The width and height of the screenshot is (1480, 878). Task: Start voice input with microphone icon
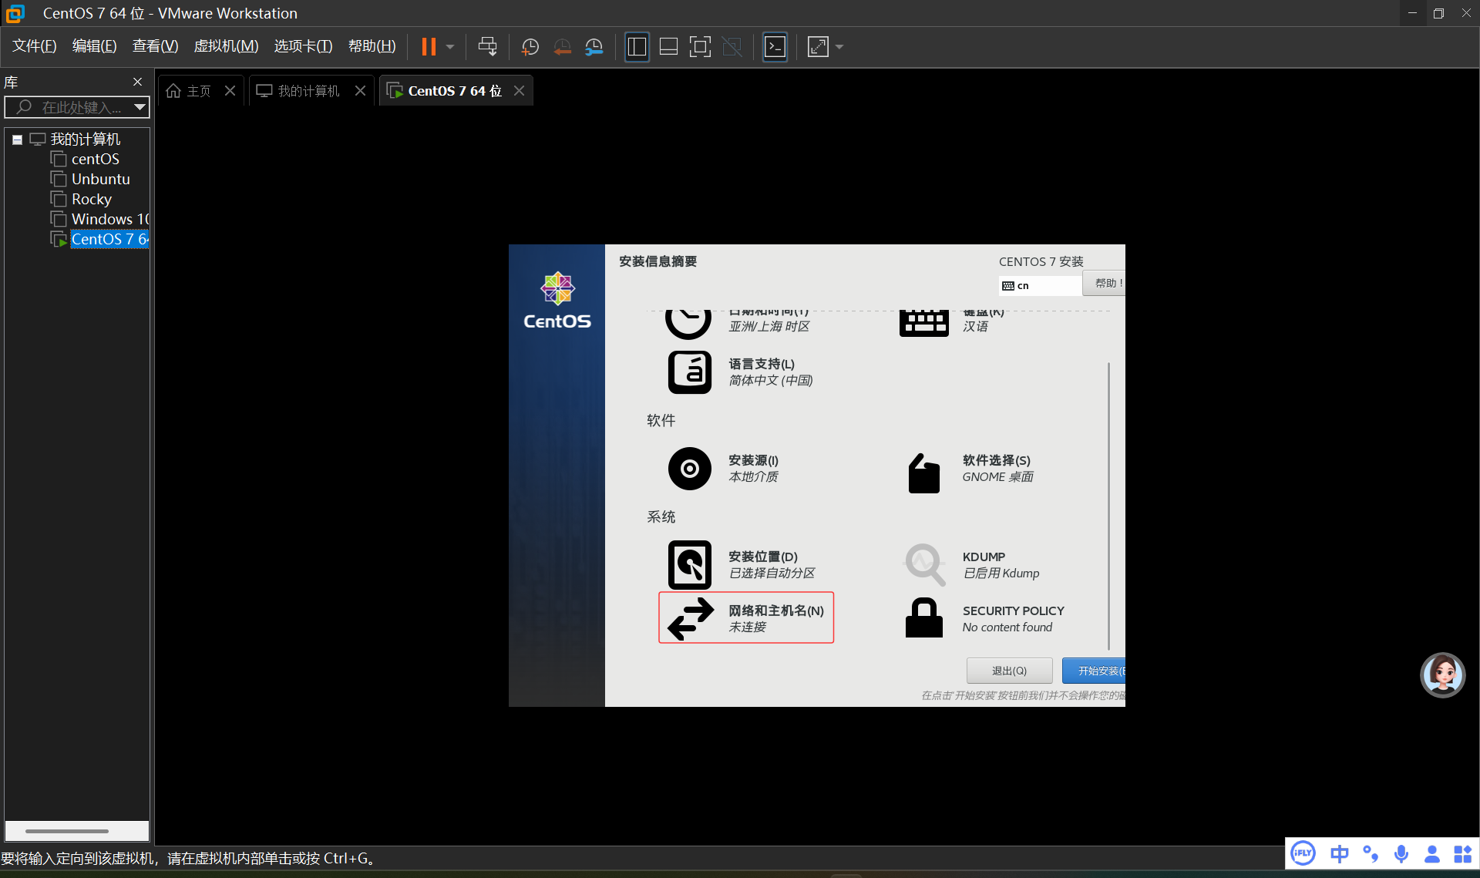1401,853
